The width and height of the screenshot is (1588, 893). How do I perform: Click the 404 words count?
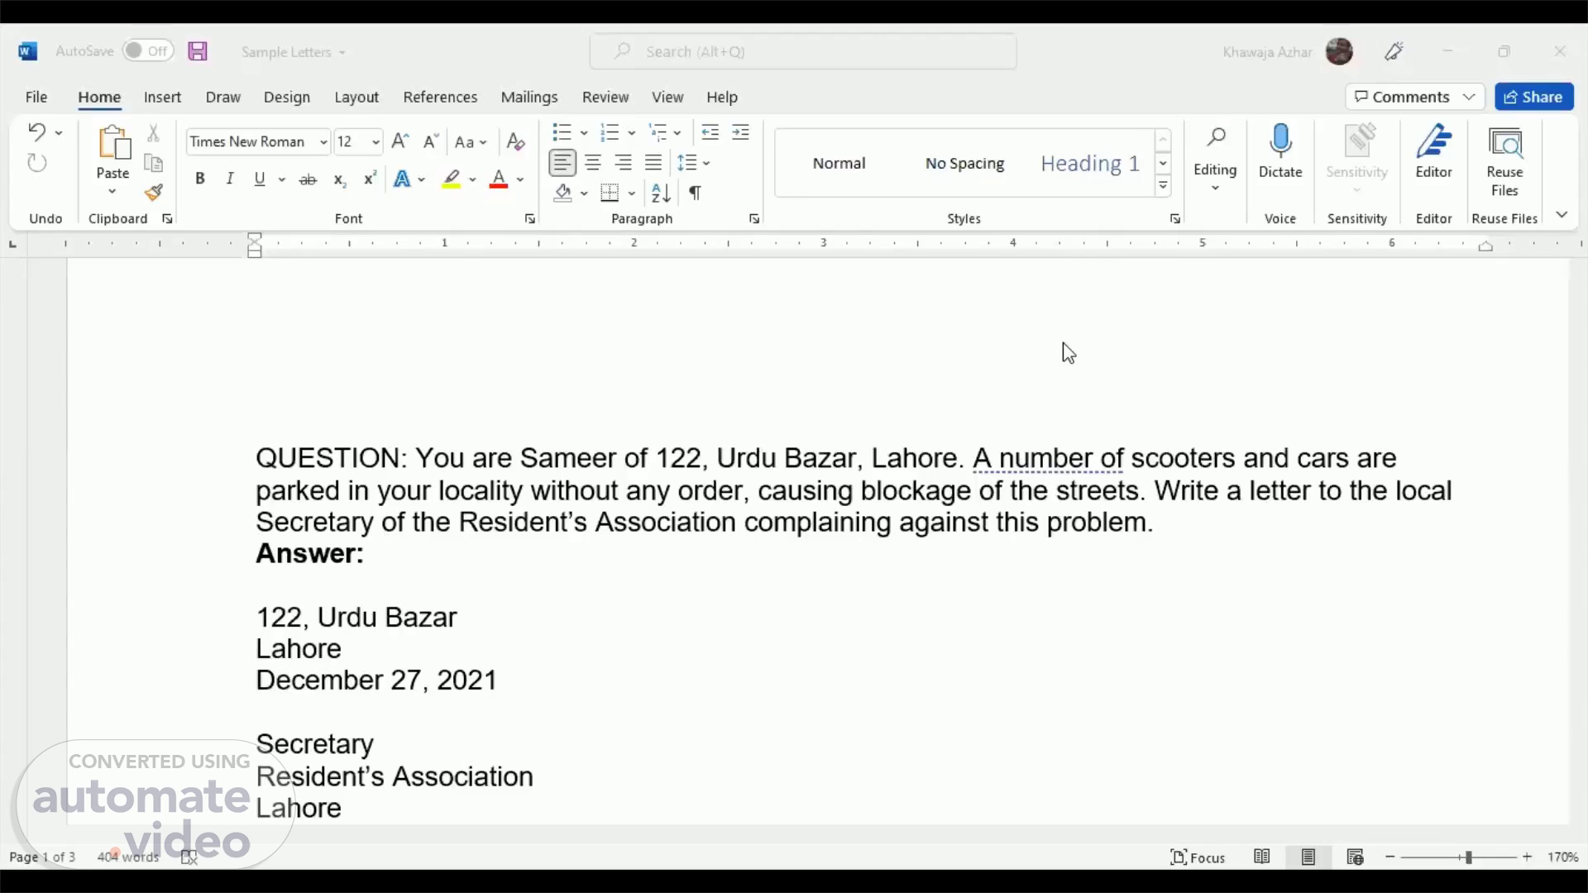pos(127,857)
